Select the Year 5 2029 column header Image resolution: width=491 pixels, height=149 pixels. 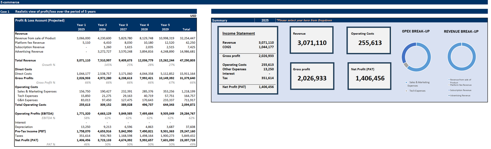165,27
